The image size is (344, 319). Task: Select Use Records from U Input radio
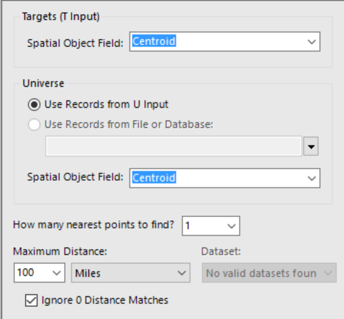(x=34, y=104)
